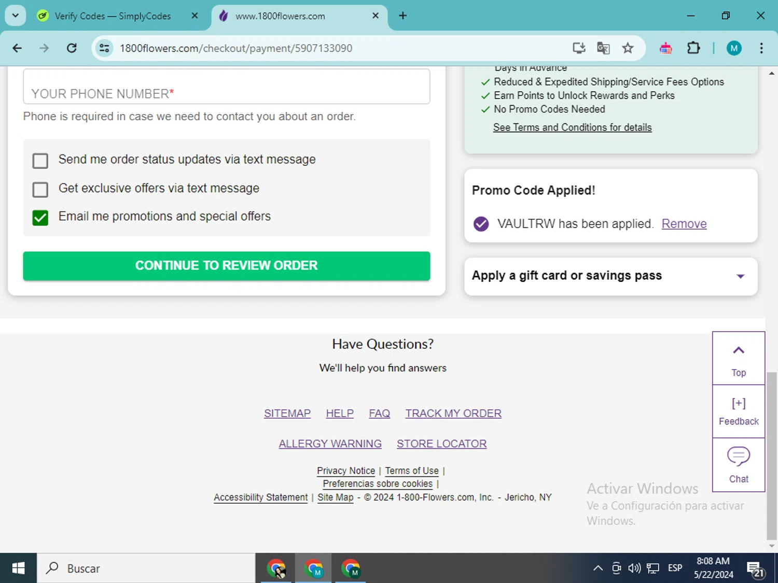Viewport: 778px width, 583px height.
Task: Open the Accessibility Statement
Action: pyautogui.click(x=261, y=497)
